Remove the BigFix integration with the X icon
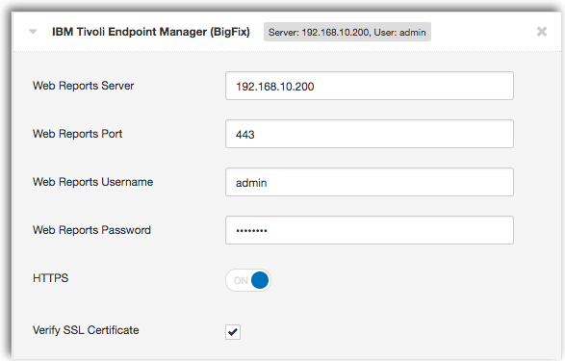 coord(542,32)
